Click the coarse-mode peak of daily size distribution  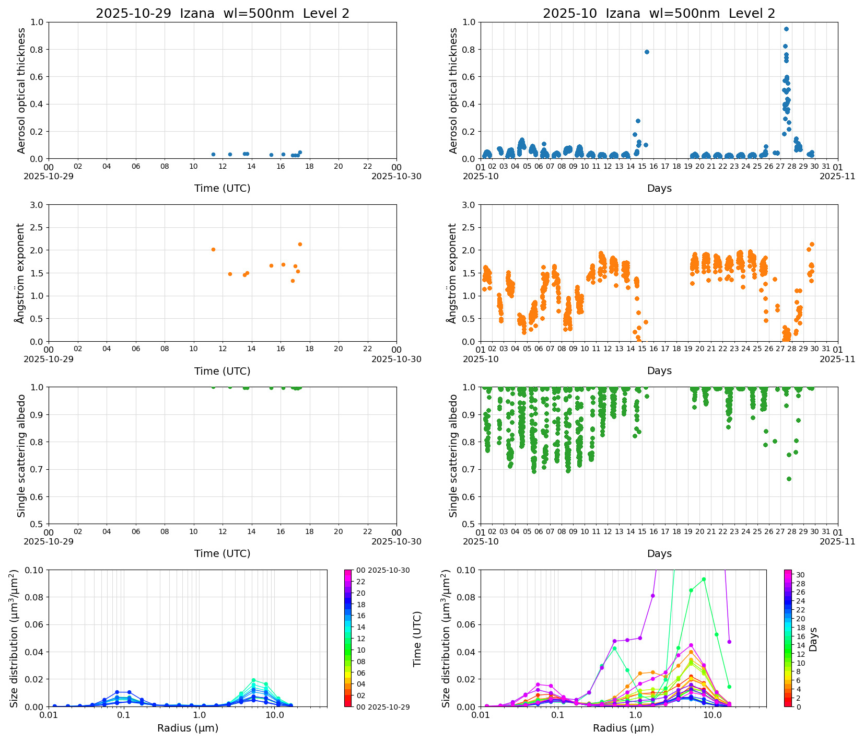pyautogui.click(x=253, y=680)
